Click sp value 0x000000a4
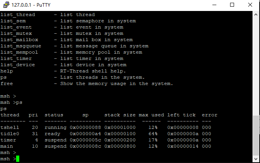Viewport: 260px width, 163px height. click(85, 134)
